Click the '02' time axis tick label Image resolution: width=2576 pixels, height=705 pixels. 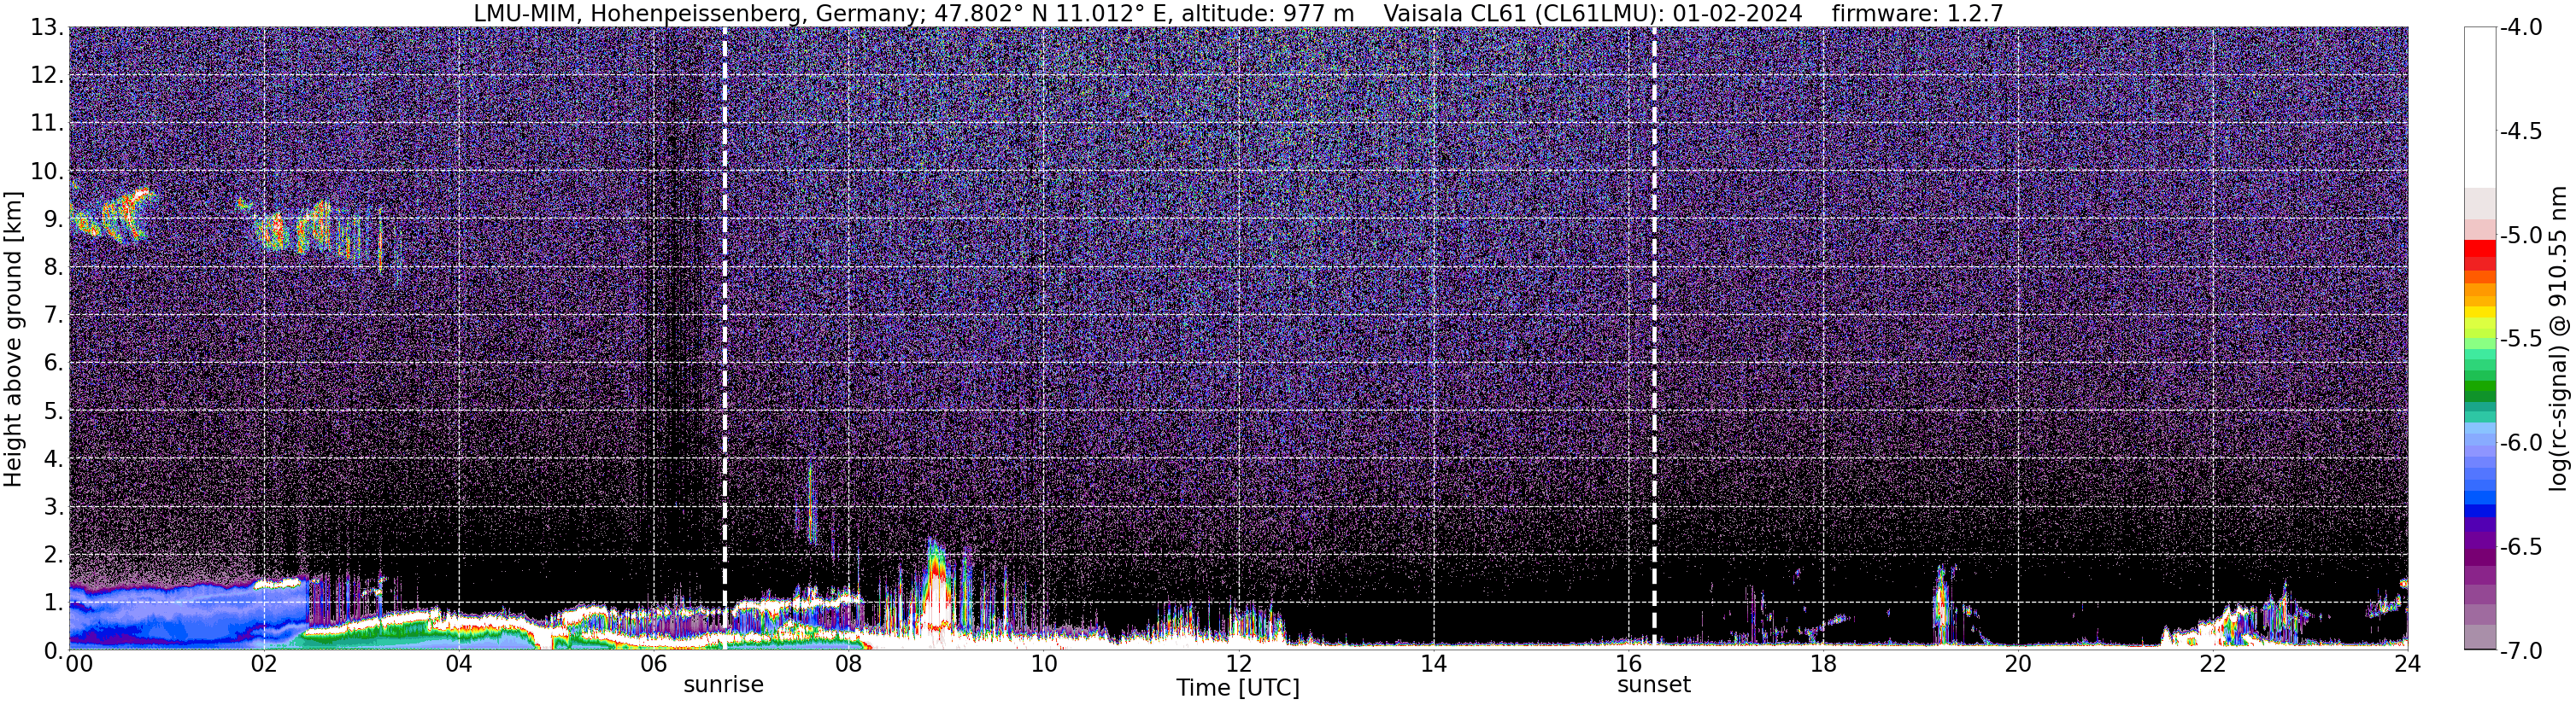[x=263, y=664]
